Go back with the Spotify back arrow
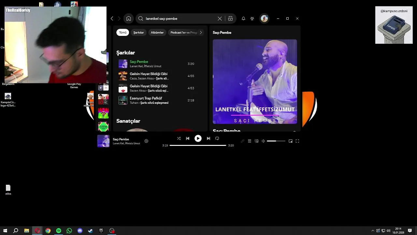 pyautogui.click(x=112, y=19)
